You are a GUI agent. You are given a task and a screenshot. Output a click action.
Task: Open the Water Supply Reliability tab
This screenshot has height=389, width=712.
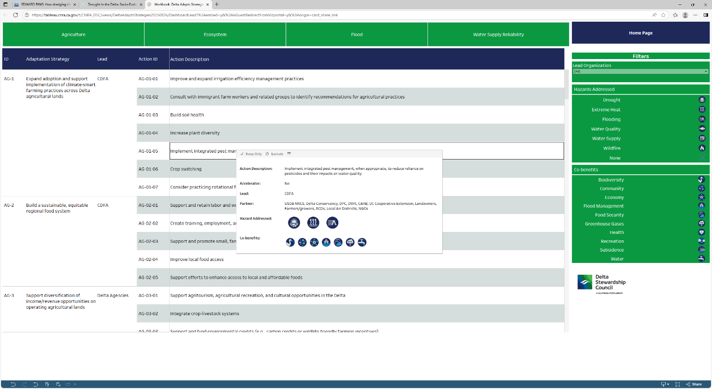click(498, 34)
